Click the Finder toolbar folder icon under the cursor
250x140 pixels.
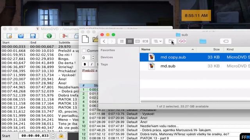pyautogui.click(x=171, y=41)
